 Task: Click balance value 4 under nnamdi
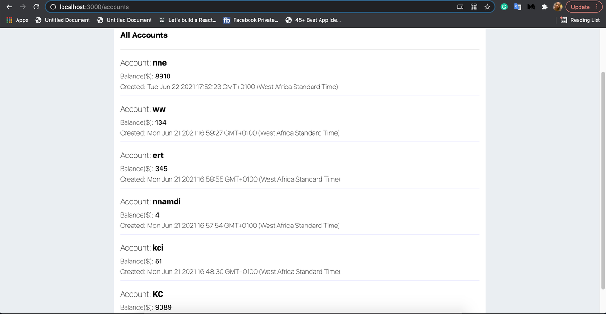157,215
